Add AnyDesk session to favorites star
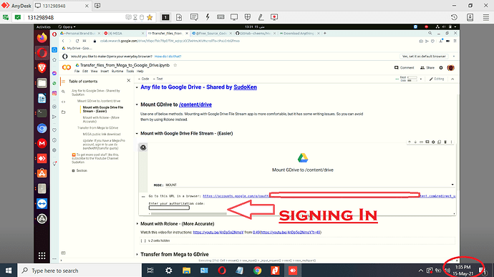Viewport: 494px width, 277px height. coord(150,17)
